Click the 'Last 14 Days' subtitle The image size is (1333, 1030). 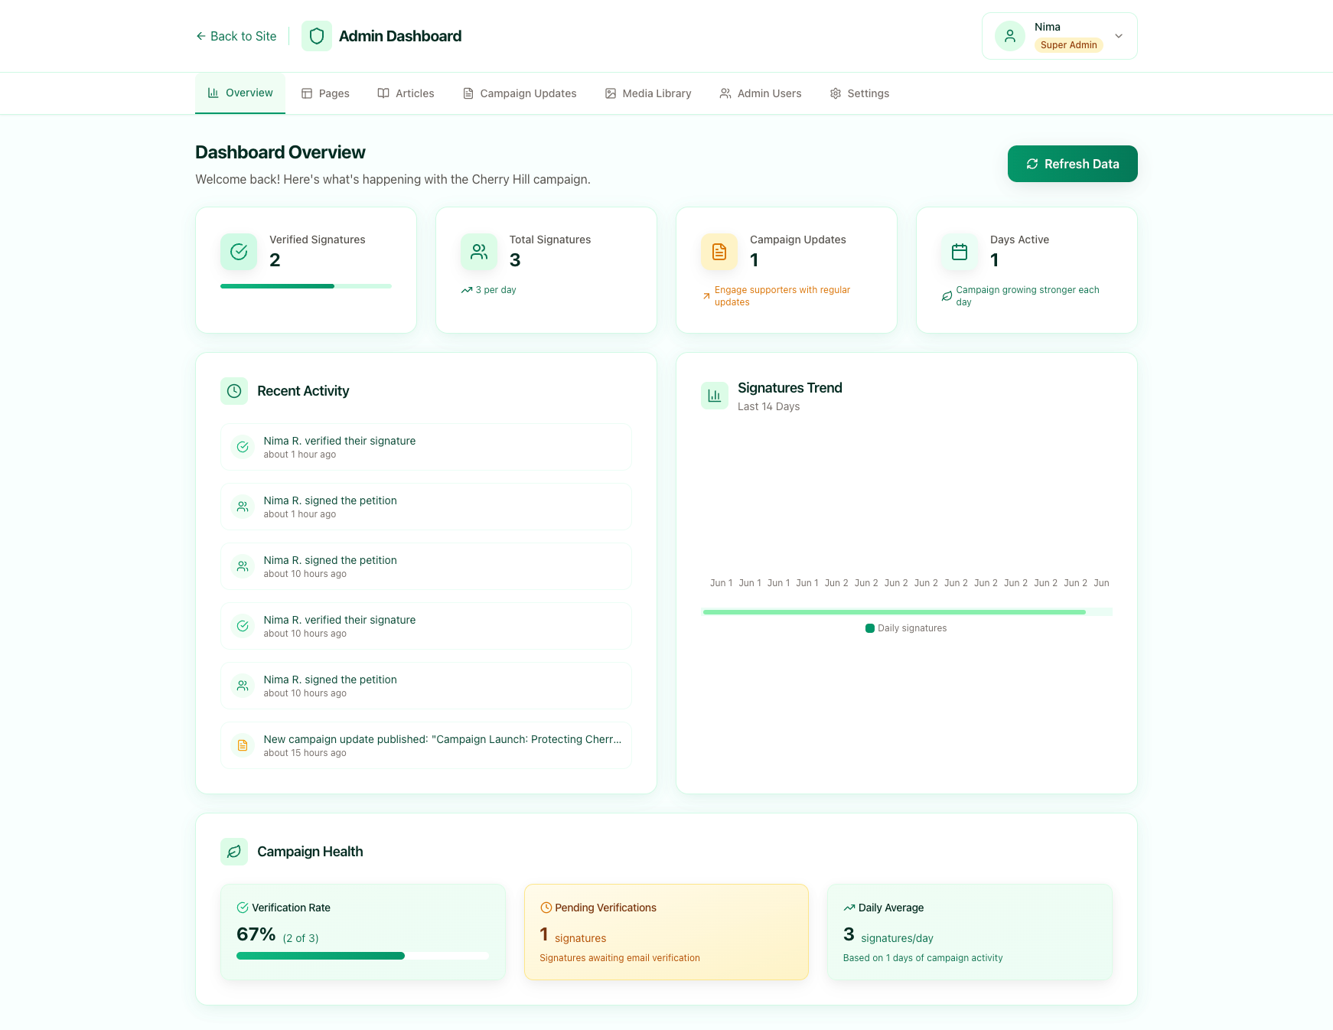(768, 406)
